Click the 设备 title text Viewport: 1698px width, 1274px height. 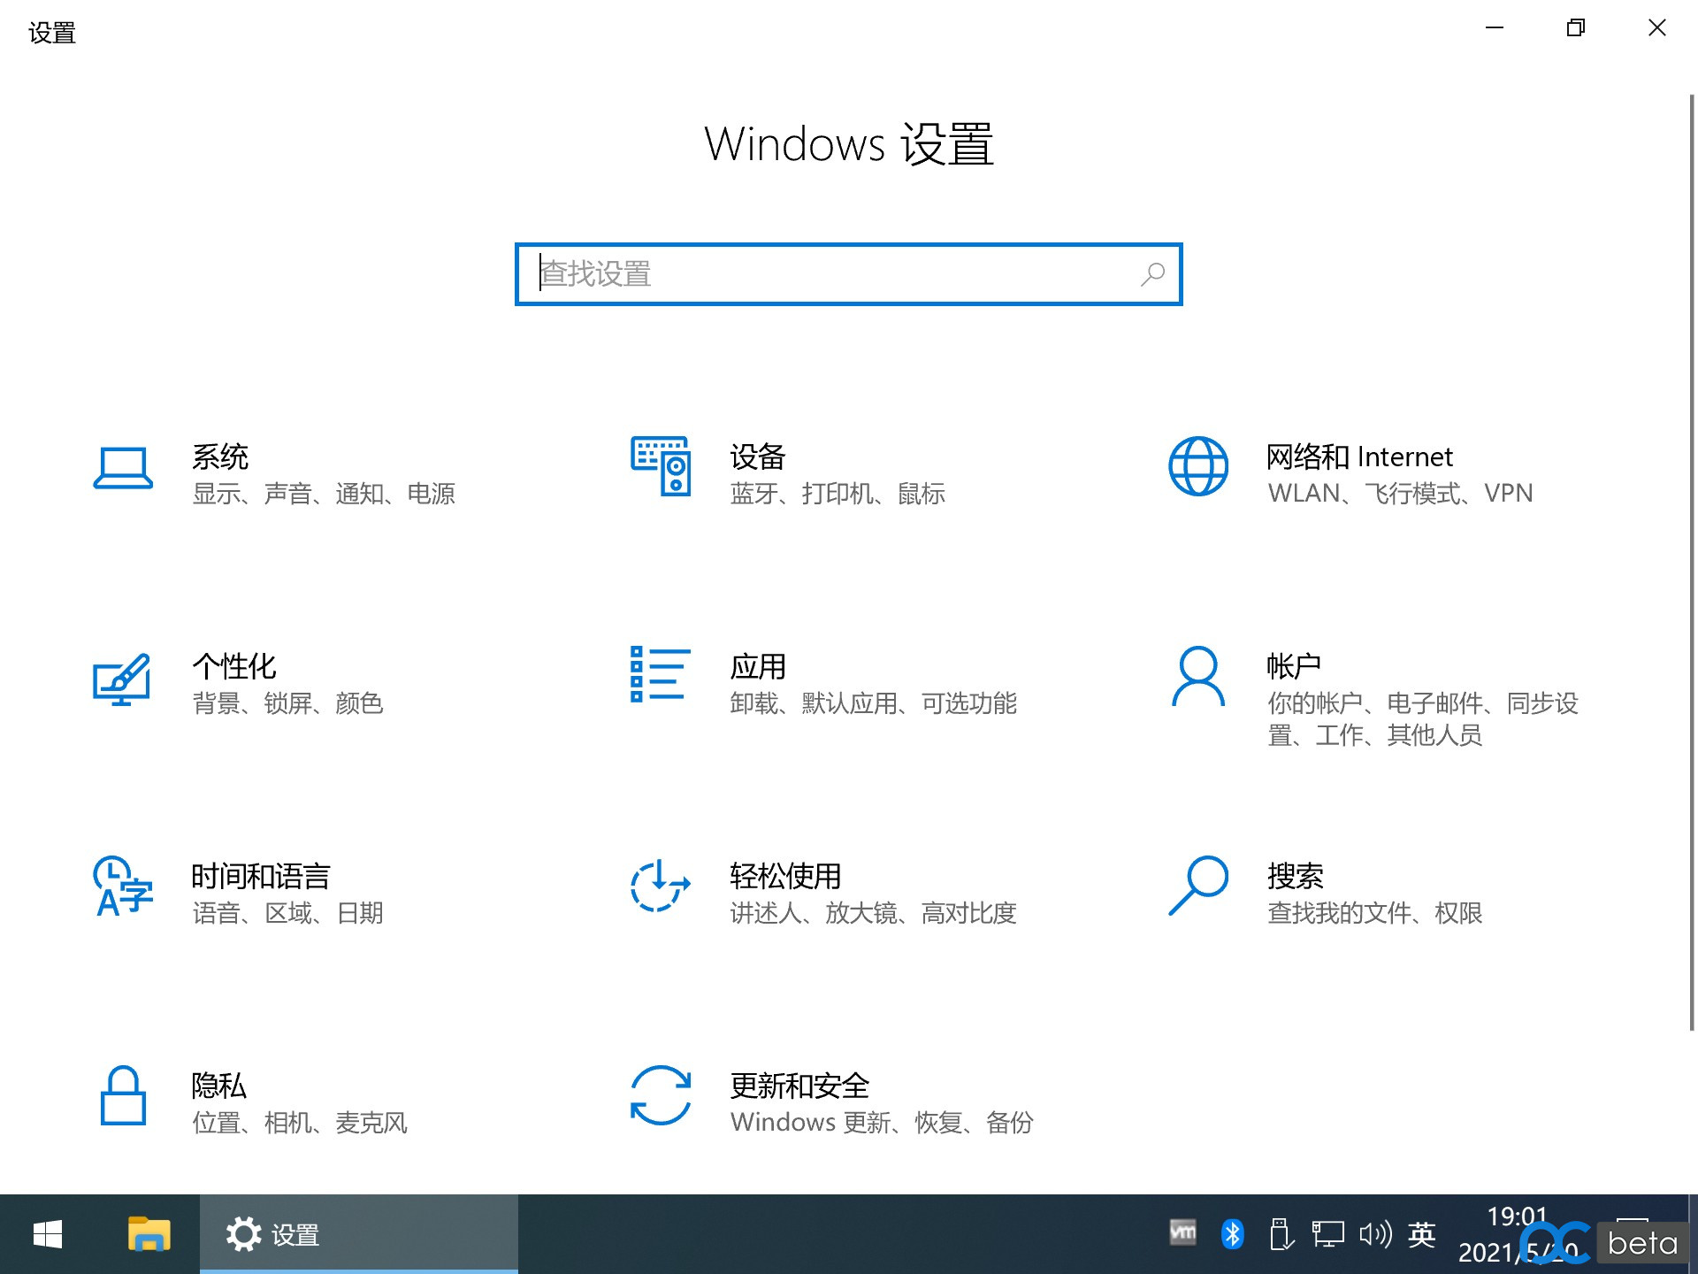click(x=758, y=457)
